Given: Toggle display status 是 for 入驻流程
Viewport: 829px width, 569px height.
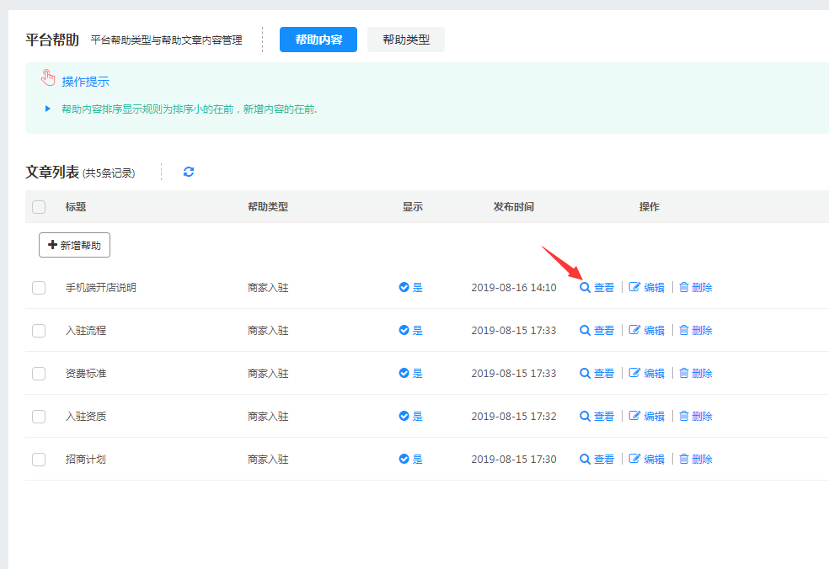Looking at the screenshot, I should click(x=410, y=331).
